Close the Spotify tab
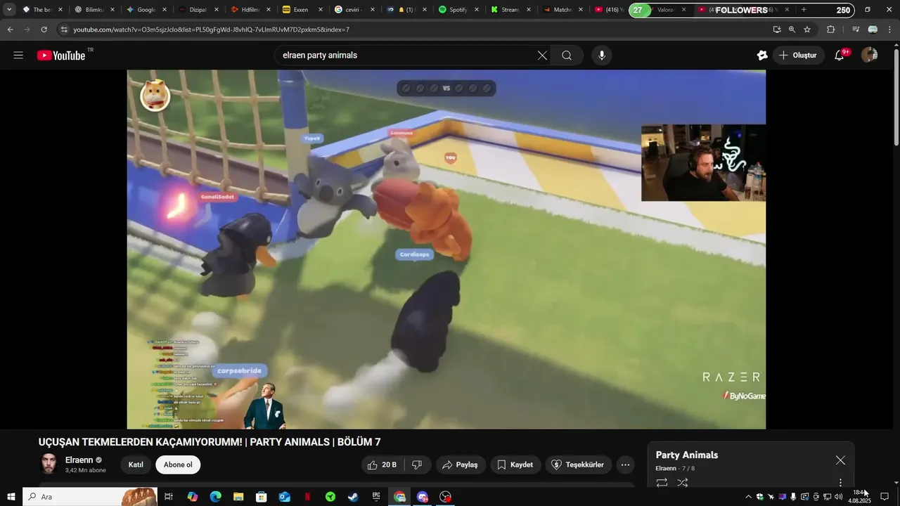The height and width of the screenshot is (506, 900). (x=477, y=10)
